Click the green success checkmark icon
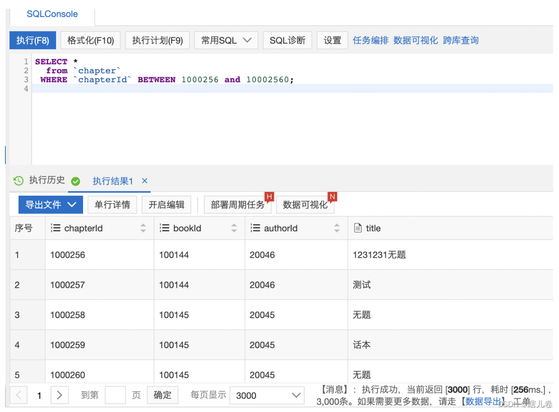The width and height of the screenshot is (559, 412). pyautogui.click(x=76, y=181)
